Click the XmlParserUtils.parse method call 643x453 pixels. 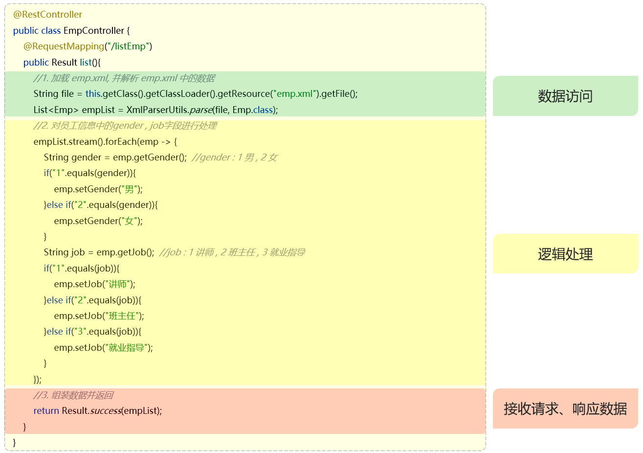point(169,110)
